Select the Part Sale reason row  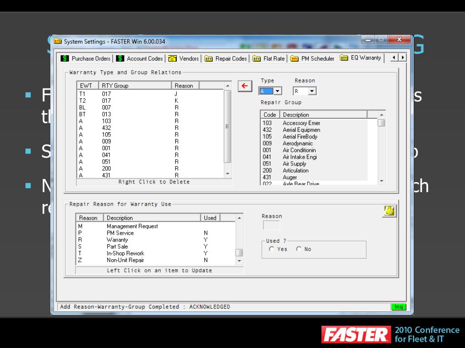[x=156, y=246]
